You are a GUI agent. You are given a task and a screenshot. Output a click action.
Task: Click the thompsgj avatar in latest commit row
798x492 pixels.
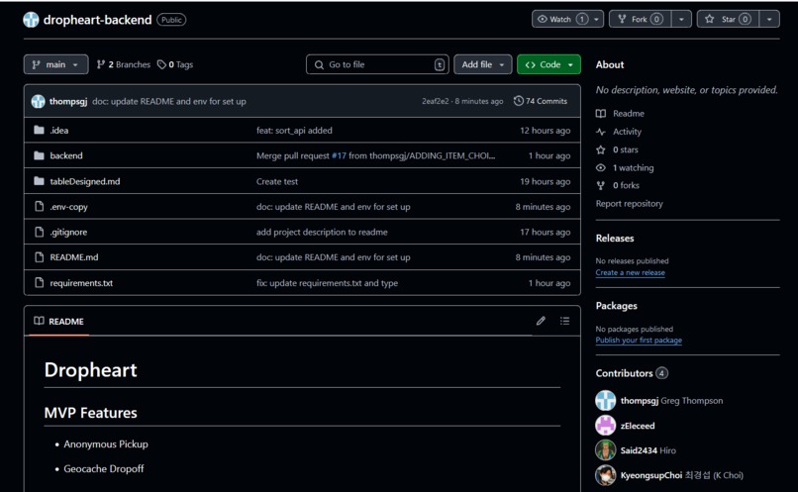[39, 101]
